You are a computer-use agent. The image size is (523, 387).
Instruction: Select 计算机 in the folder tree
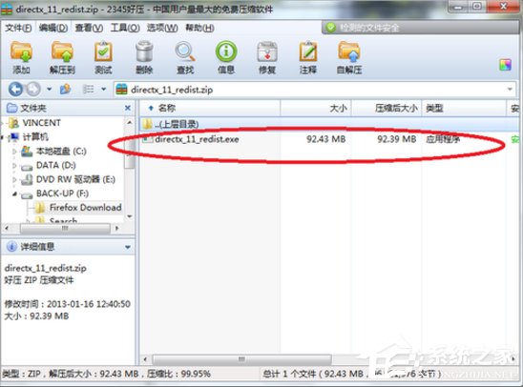pyautogui.click(x=35, y=137)
